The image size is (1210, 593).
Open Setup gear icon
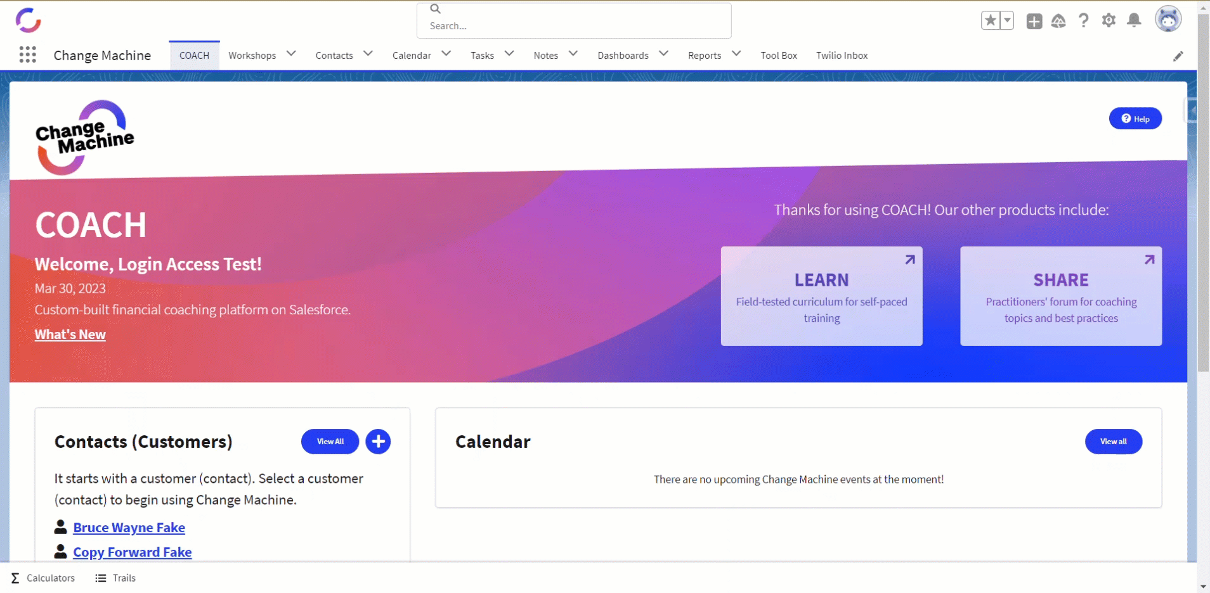click(1109, 20)
